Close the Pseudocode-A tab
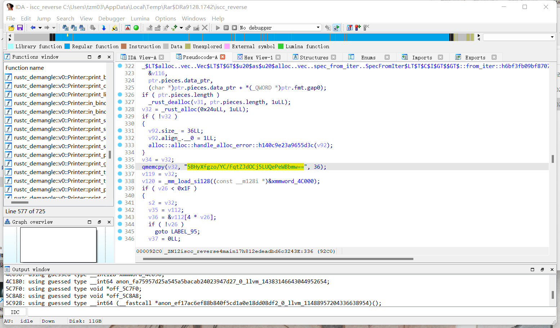The height and width of the screenshot is (328, 560). coord(223,57)
